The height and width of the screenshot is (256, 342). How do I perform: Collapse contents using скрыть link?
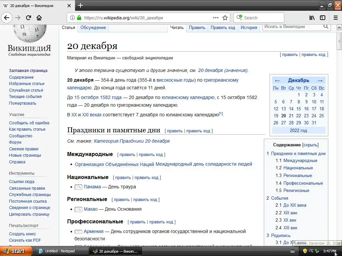pyautogui.click(x=310, y=145)
